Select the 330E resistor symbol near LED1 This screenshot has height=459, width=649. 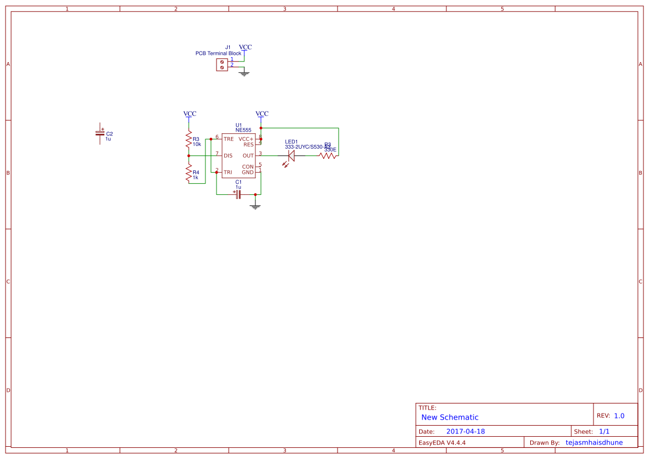(328, 156)
